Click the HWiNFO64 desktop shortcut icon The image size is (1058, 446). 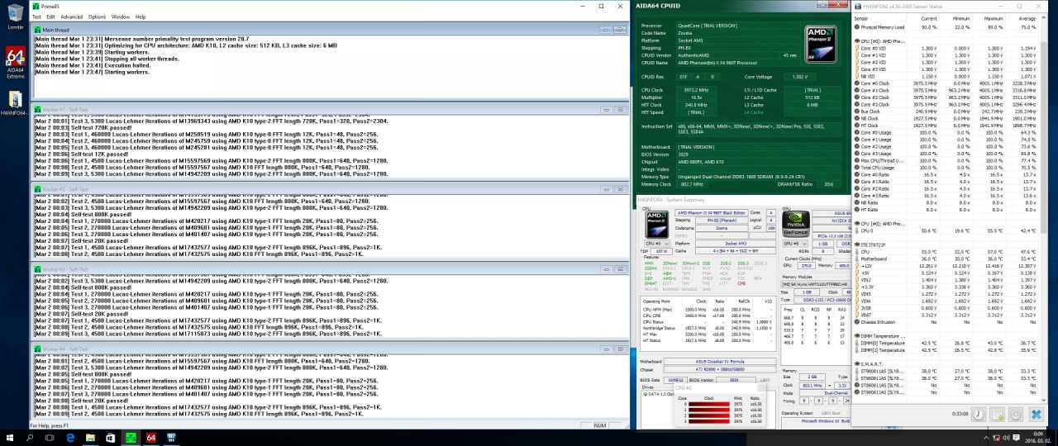click(x=14, y=102)
